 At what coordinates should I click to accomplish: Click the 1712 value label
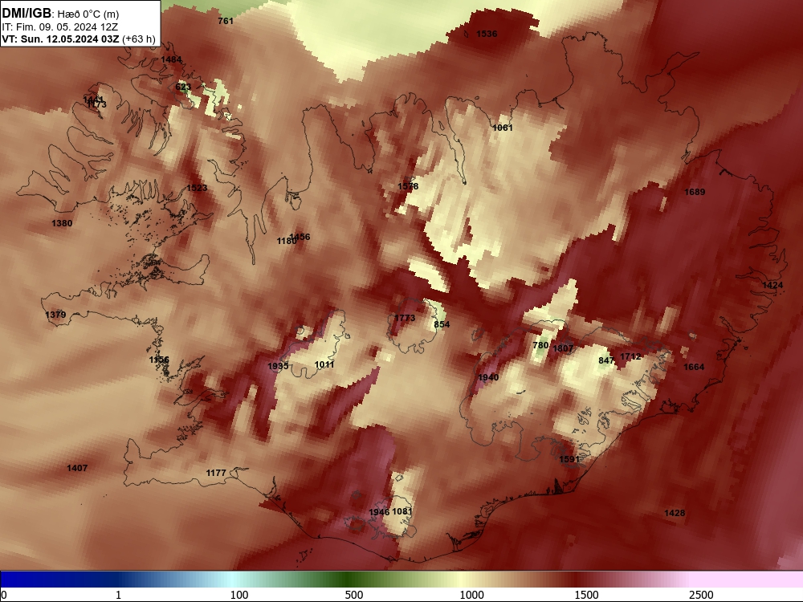630,356
